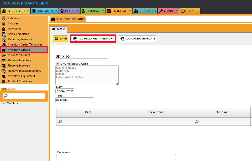Expand the Financial dropdown arrow
Screen dimensions: 252x161
click(130, 11)
